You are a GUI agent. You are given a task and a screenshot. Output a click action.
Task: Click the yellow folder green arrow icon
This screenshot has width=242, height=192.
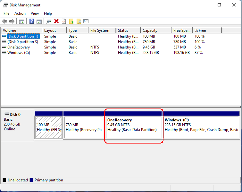point(71,21)
